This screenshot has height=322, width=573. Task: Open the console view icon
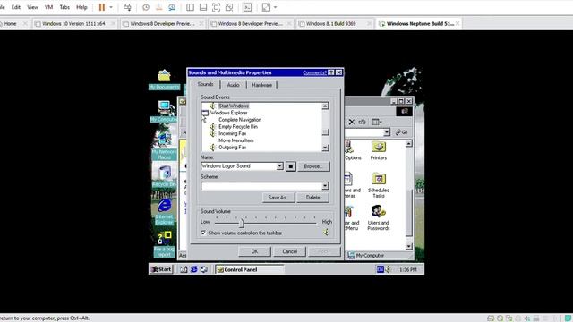coord(247,7)
